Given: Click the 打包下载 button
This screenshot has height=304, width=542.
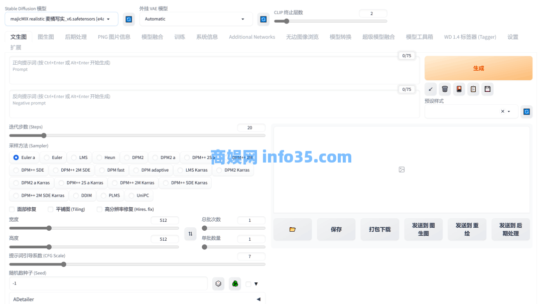Looking at the screenshot, I should (379, 229).
